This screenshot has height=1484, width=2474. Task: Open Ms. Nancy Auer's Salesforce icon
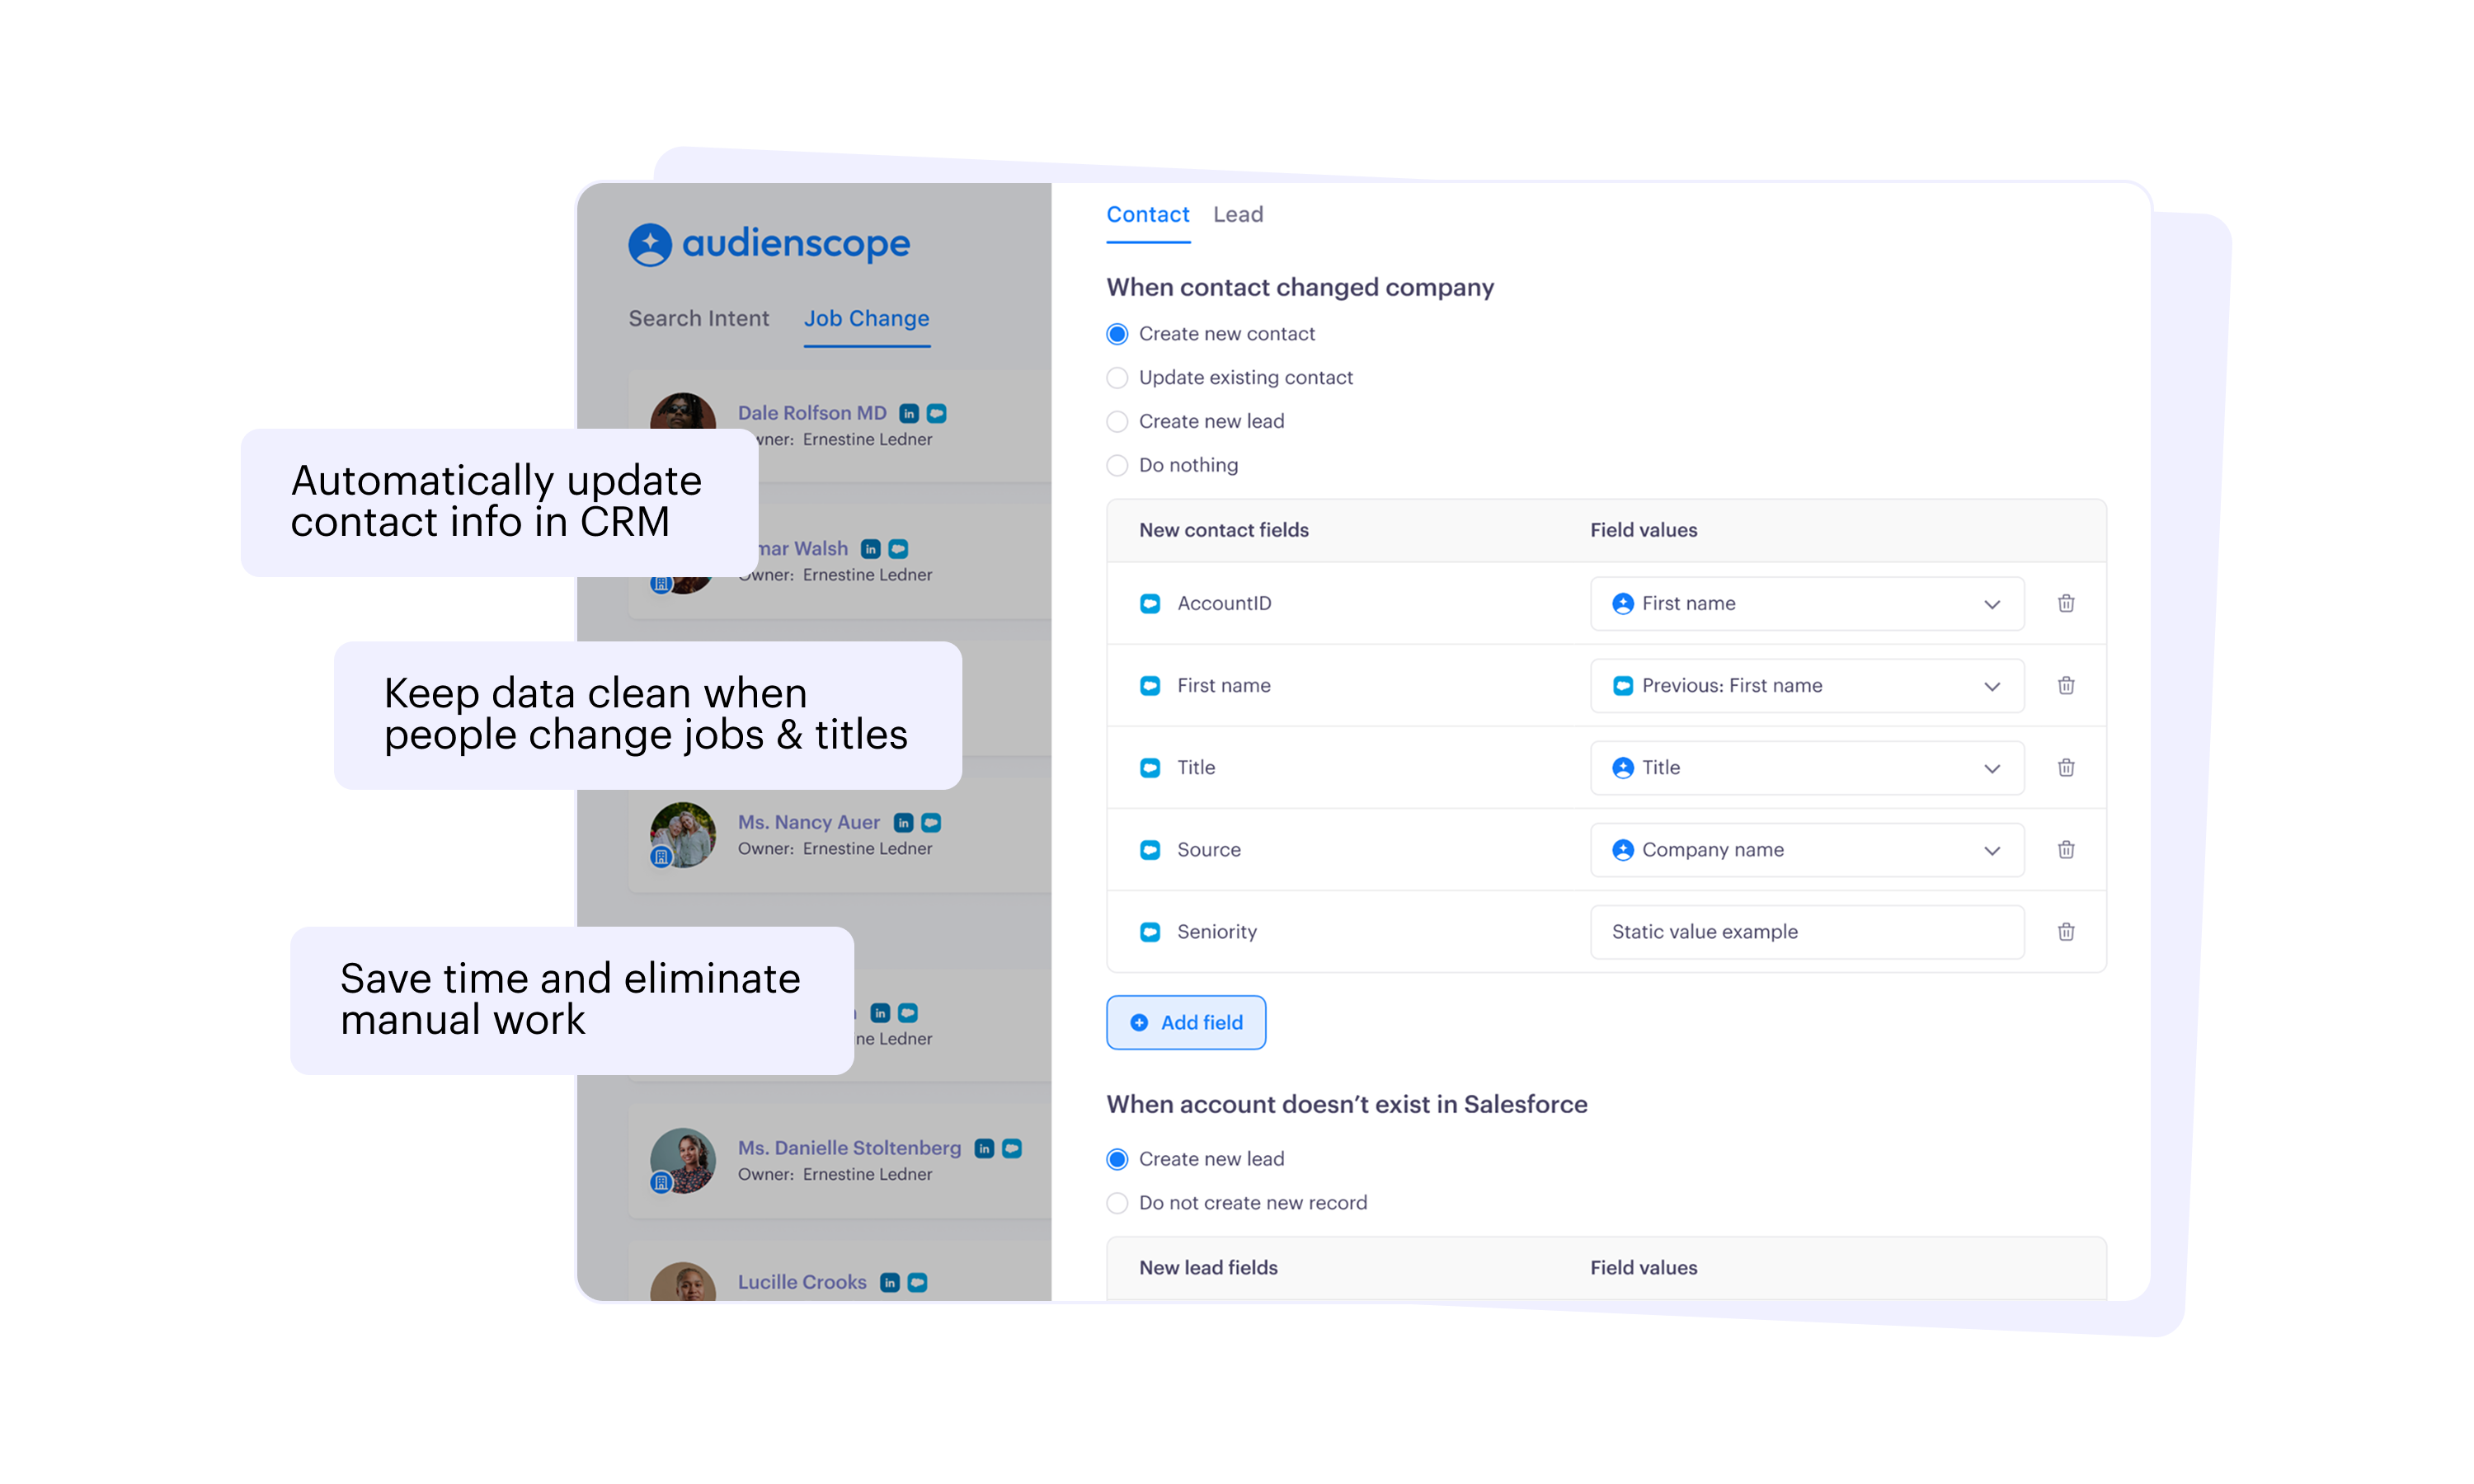pyautogui.click(x=931, y=822)
